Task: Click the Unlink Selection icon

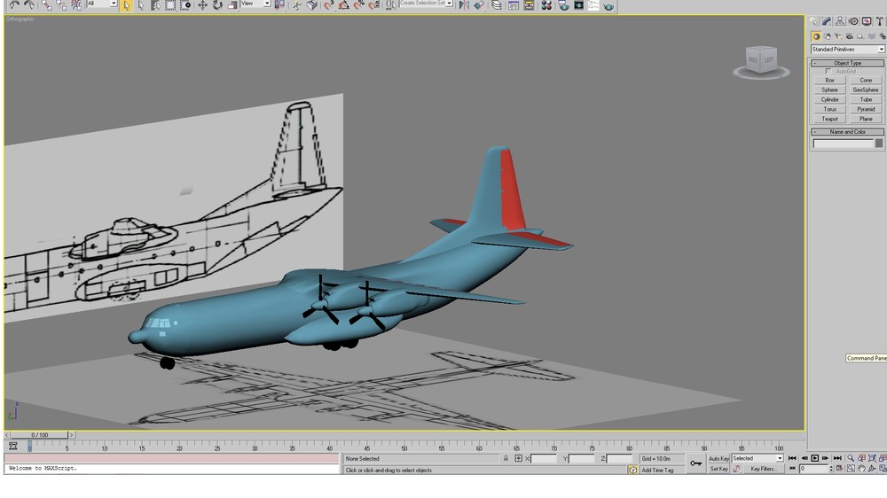Action: (61, 5)
